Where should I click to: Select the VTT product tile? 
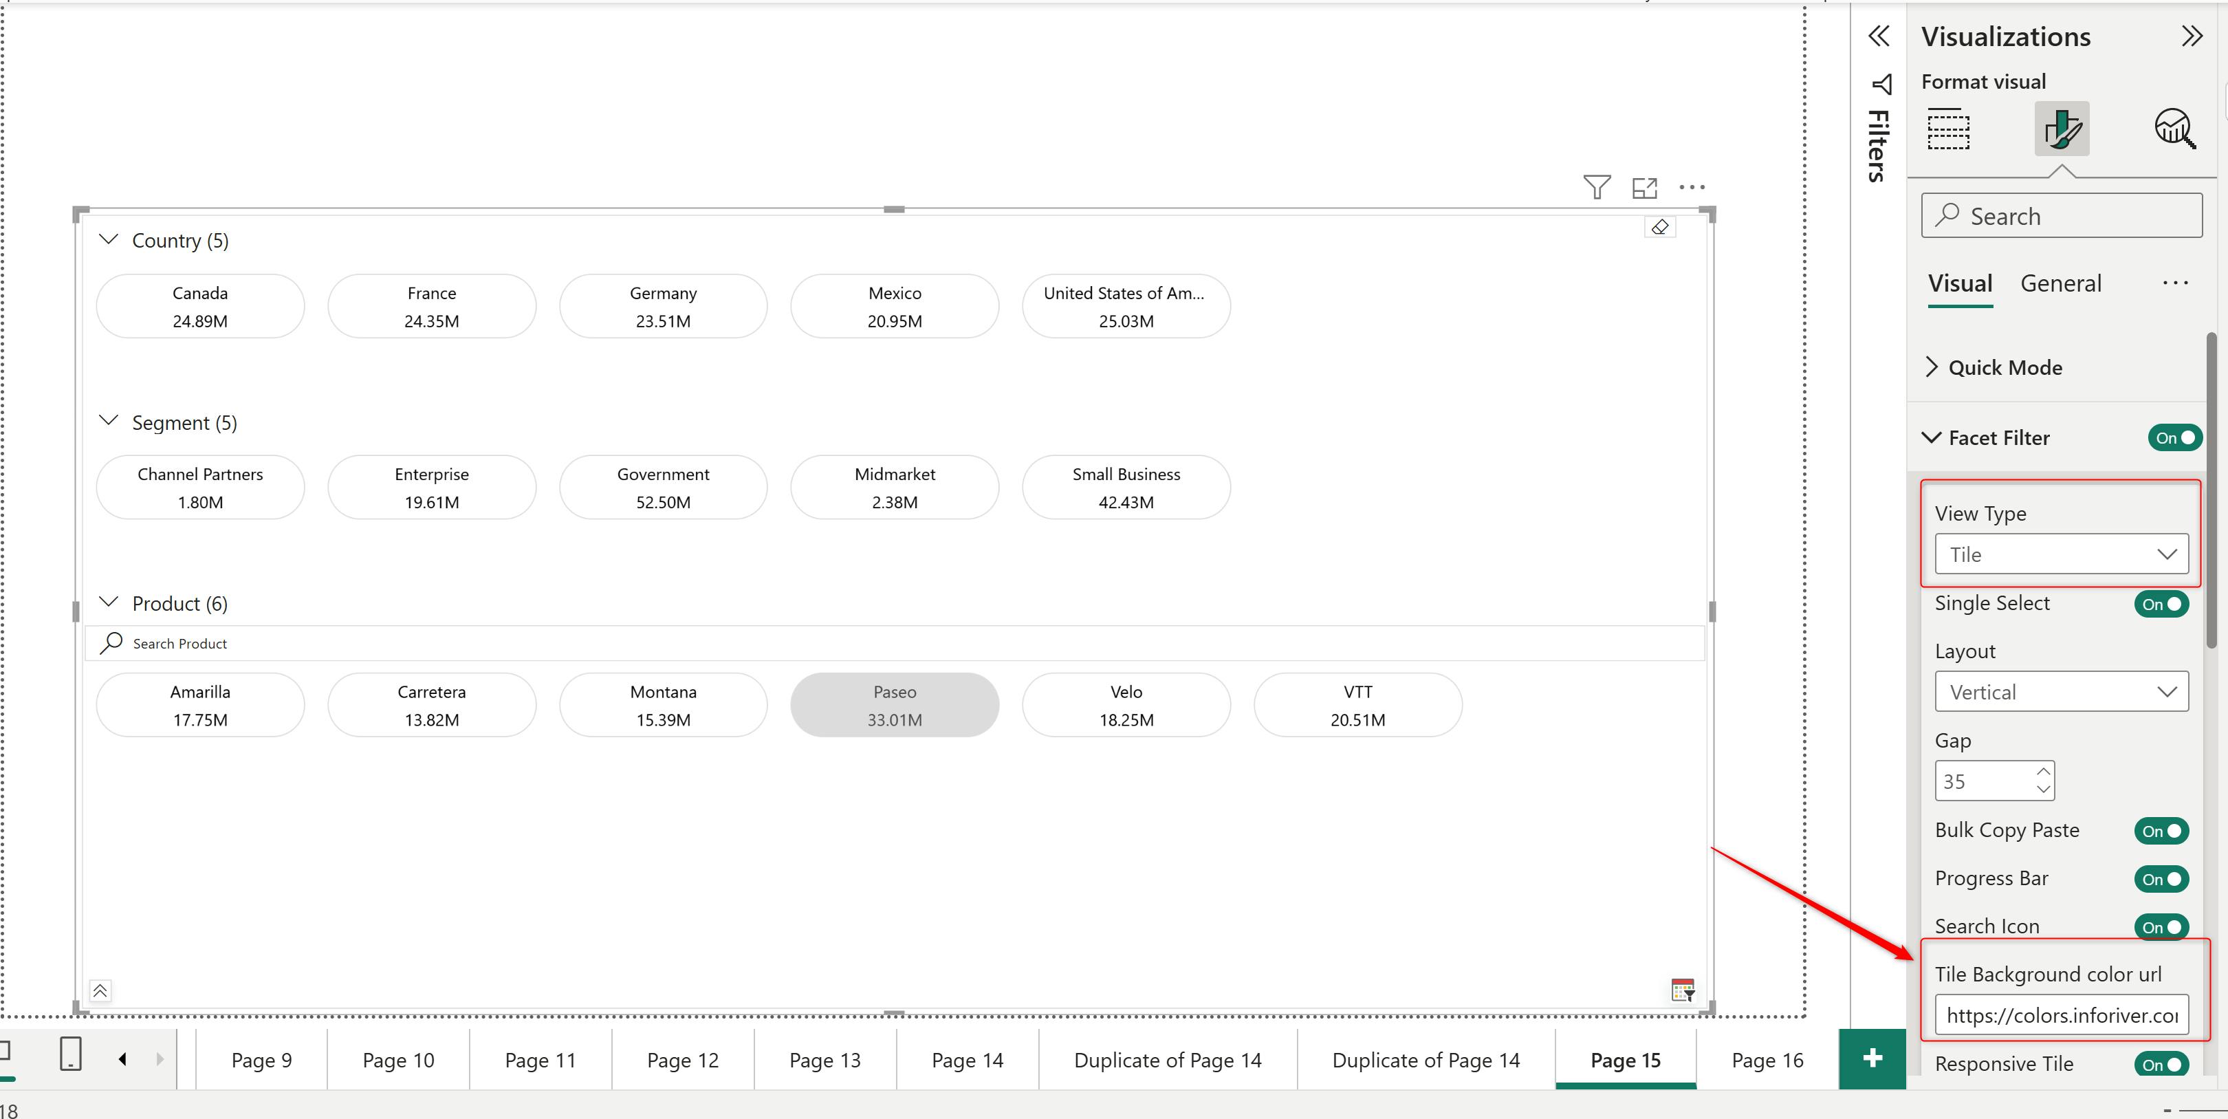(1358, 705)
